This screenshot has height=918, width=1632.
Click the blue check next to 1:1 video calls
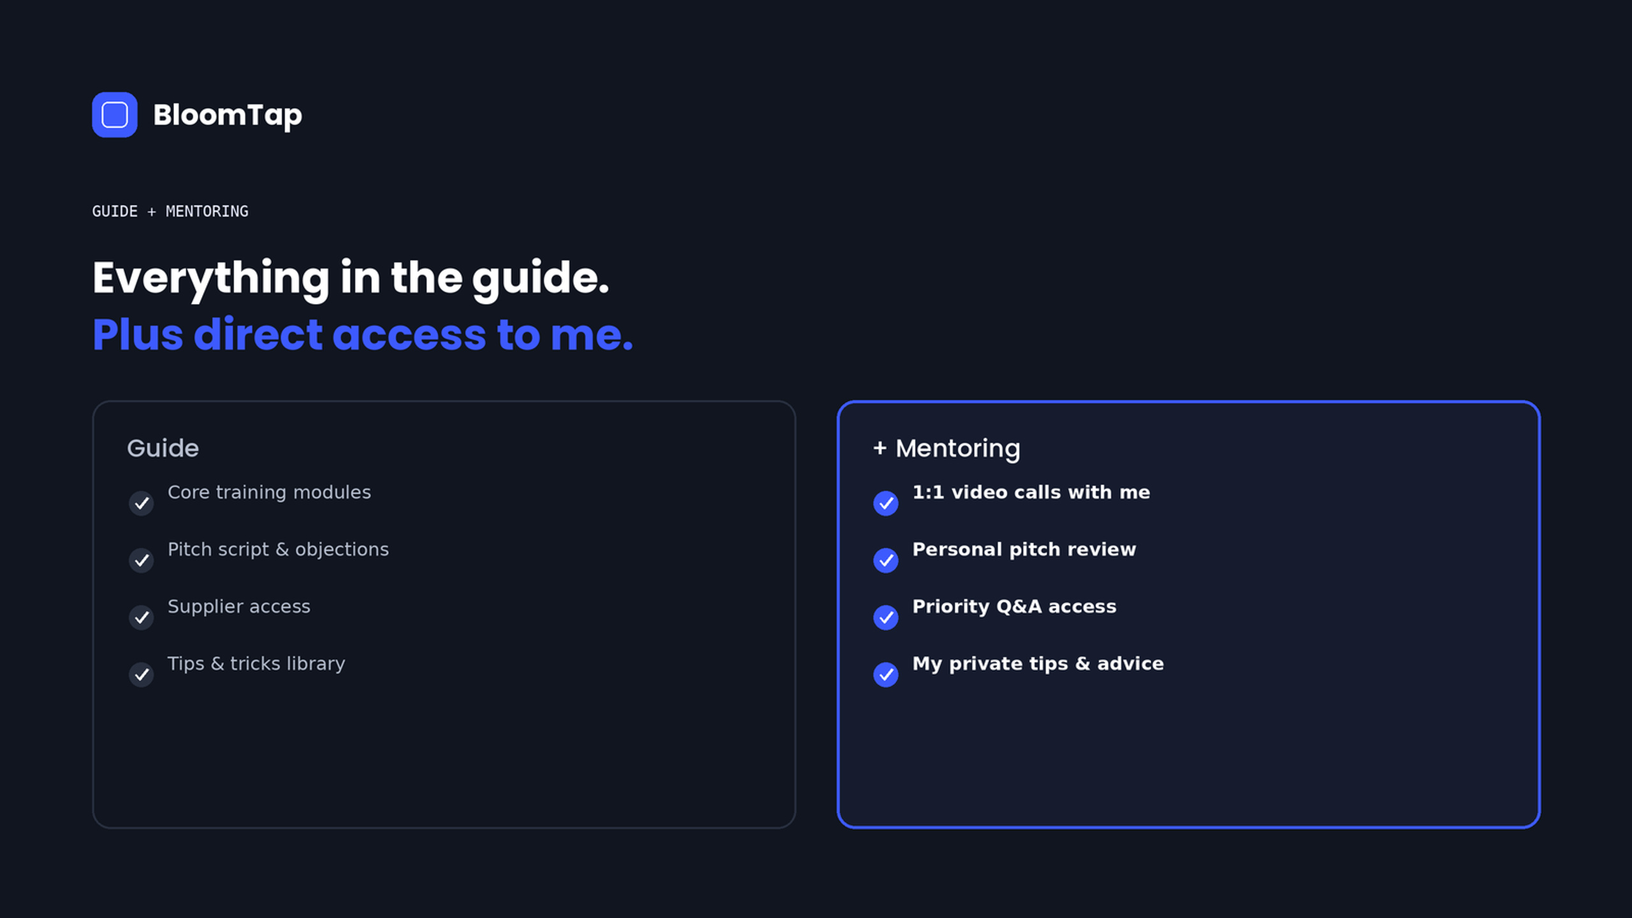885,503
